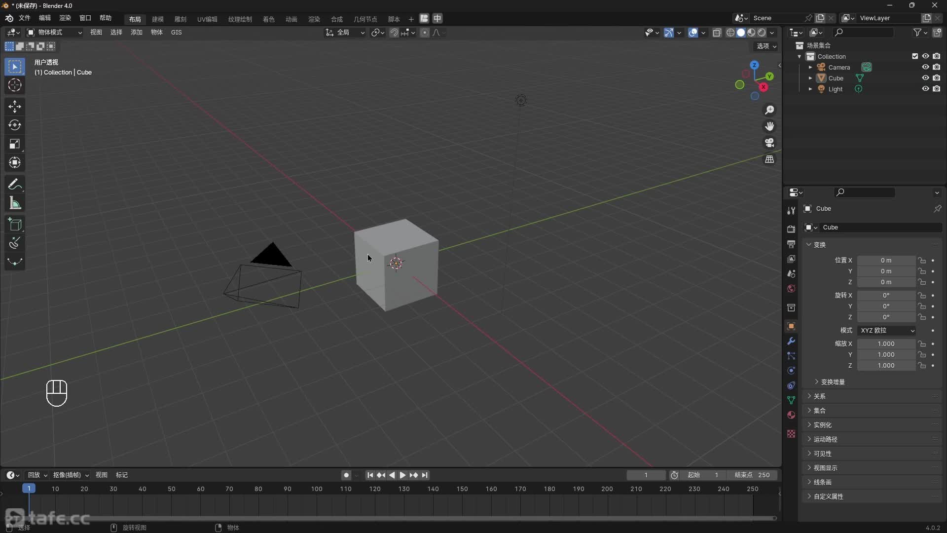Toggle Light visibility eye in outliner
947x533 pixels.
[x=925, y=89]
